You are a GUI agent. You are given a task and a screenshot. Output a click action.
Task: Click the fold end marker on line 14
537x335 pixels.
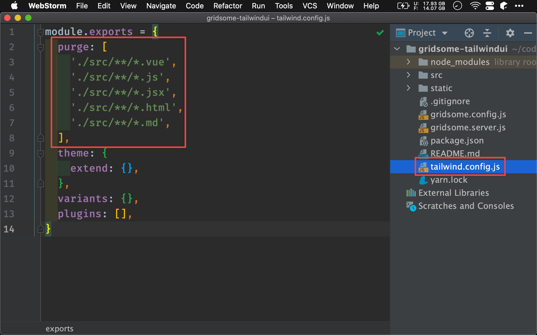click(40, 229)
